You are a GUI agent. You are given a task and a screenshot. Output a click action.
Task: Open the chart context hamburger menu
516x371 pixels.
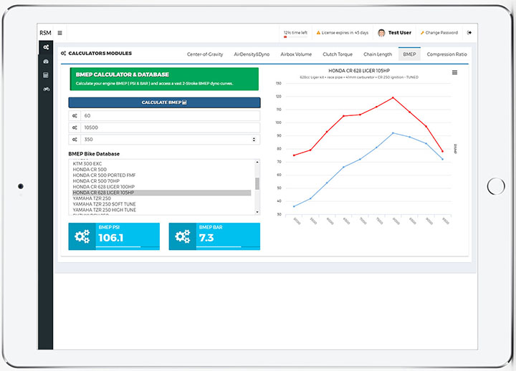coord(454,72)
